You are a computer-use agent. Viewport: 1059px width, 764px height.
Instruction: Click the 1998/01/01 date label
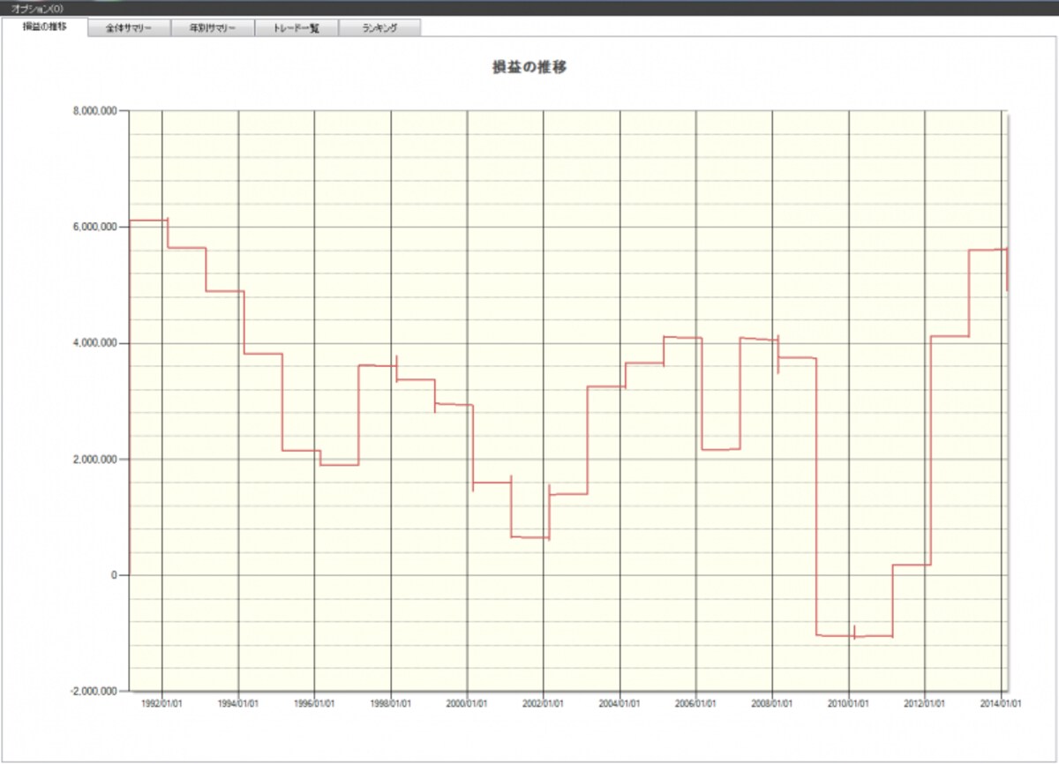391,704
